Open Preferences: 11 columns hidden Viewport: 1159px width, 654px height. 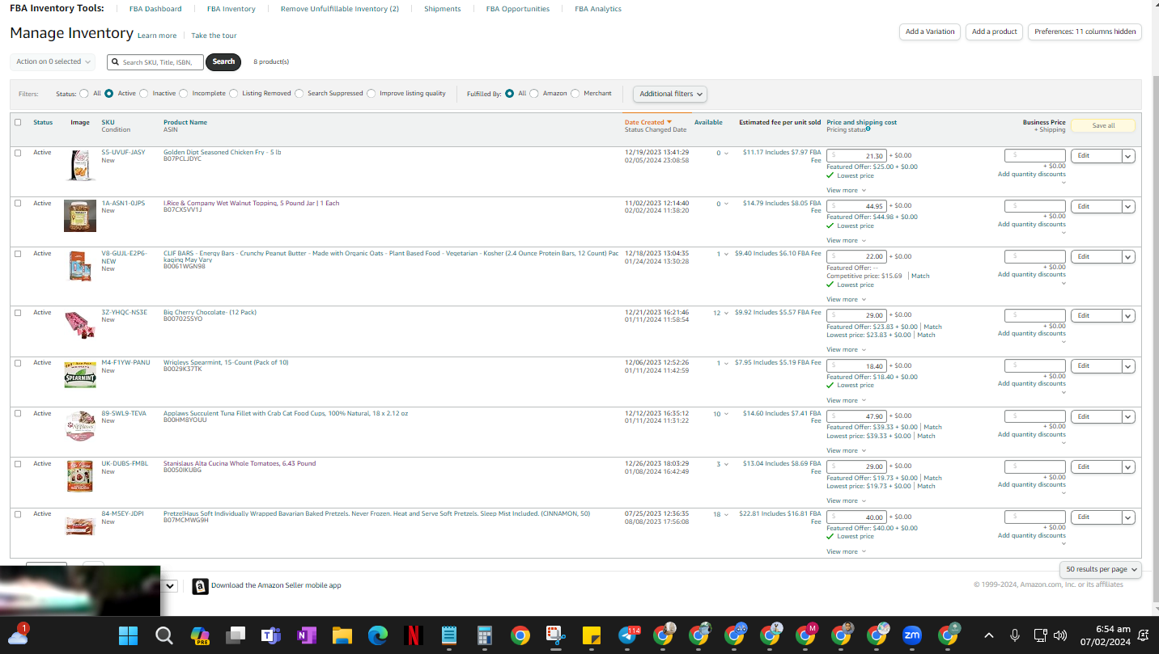coord(1085,32)
